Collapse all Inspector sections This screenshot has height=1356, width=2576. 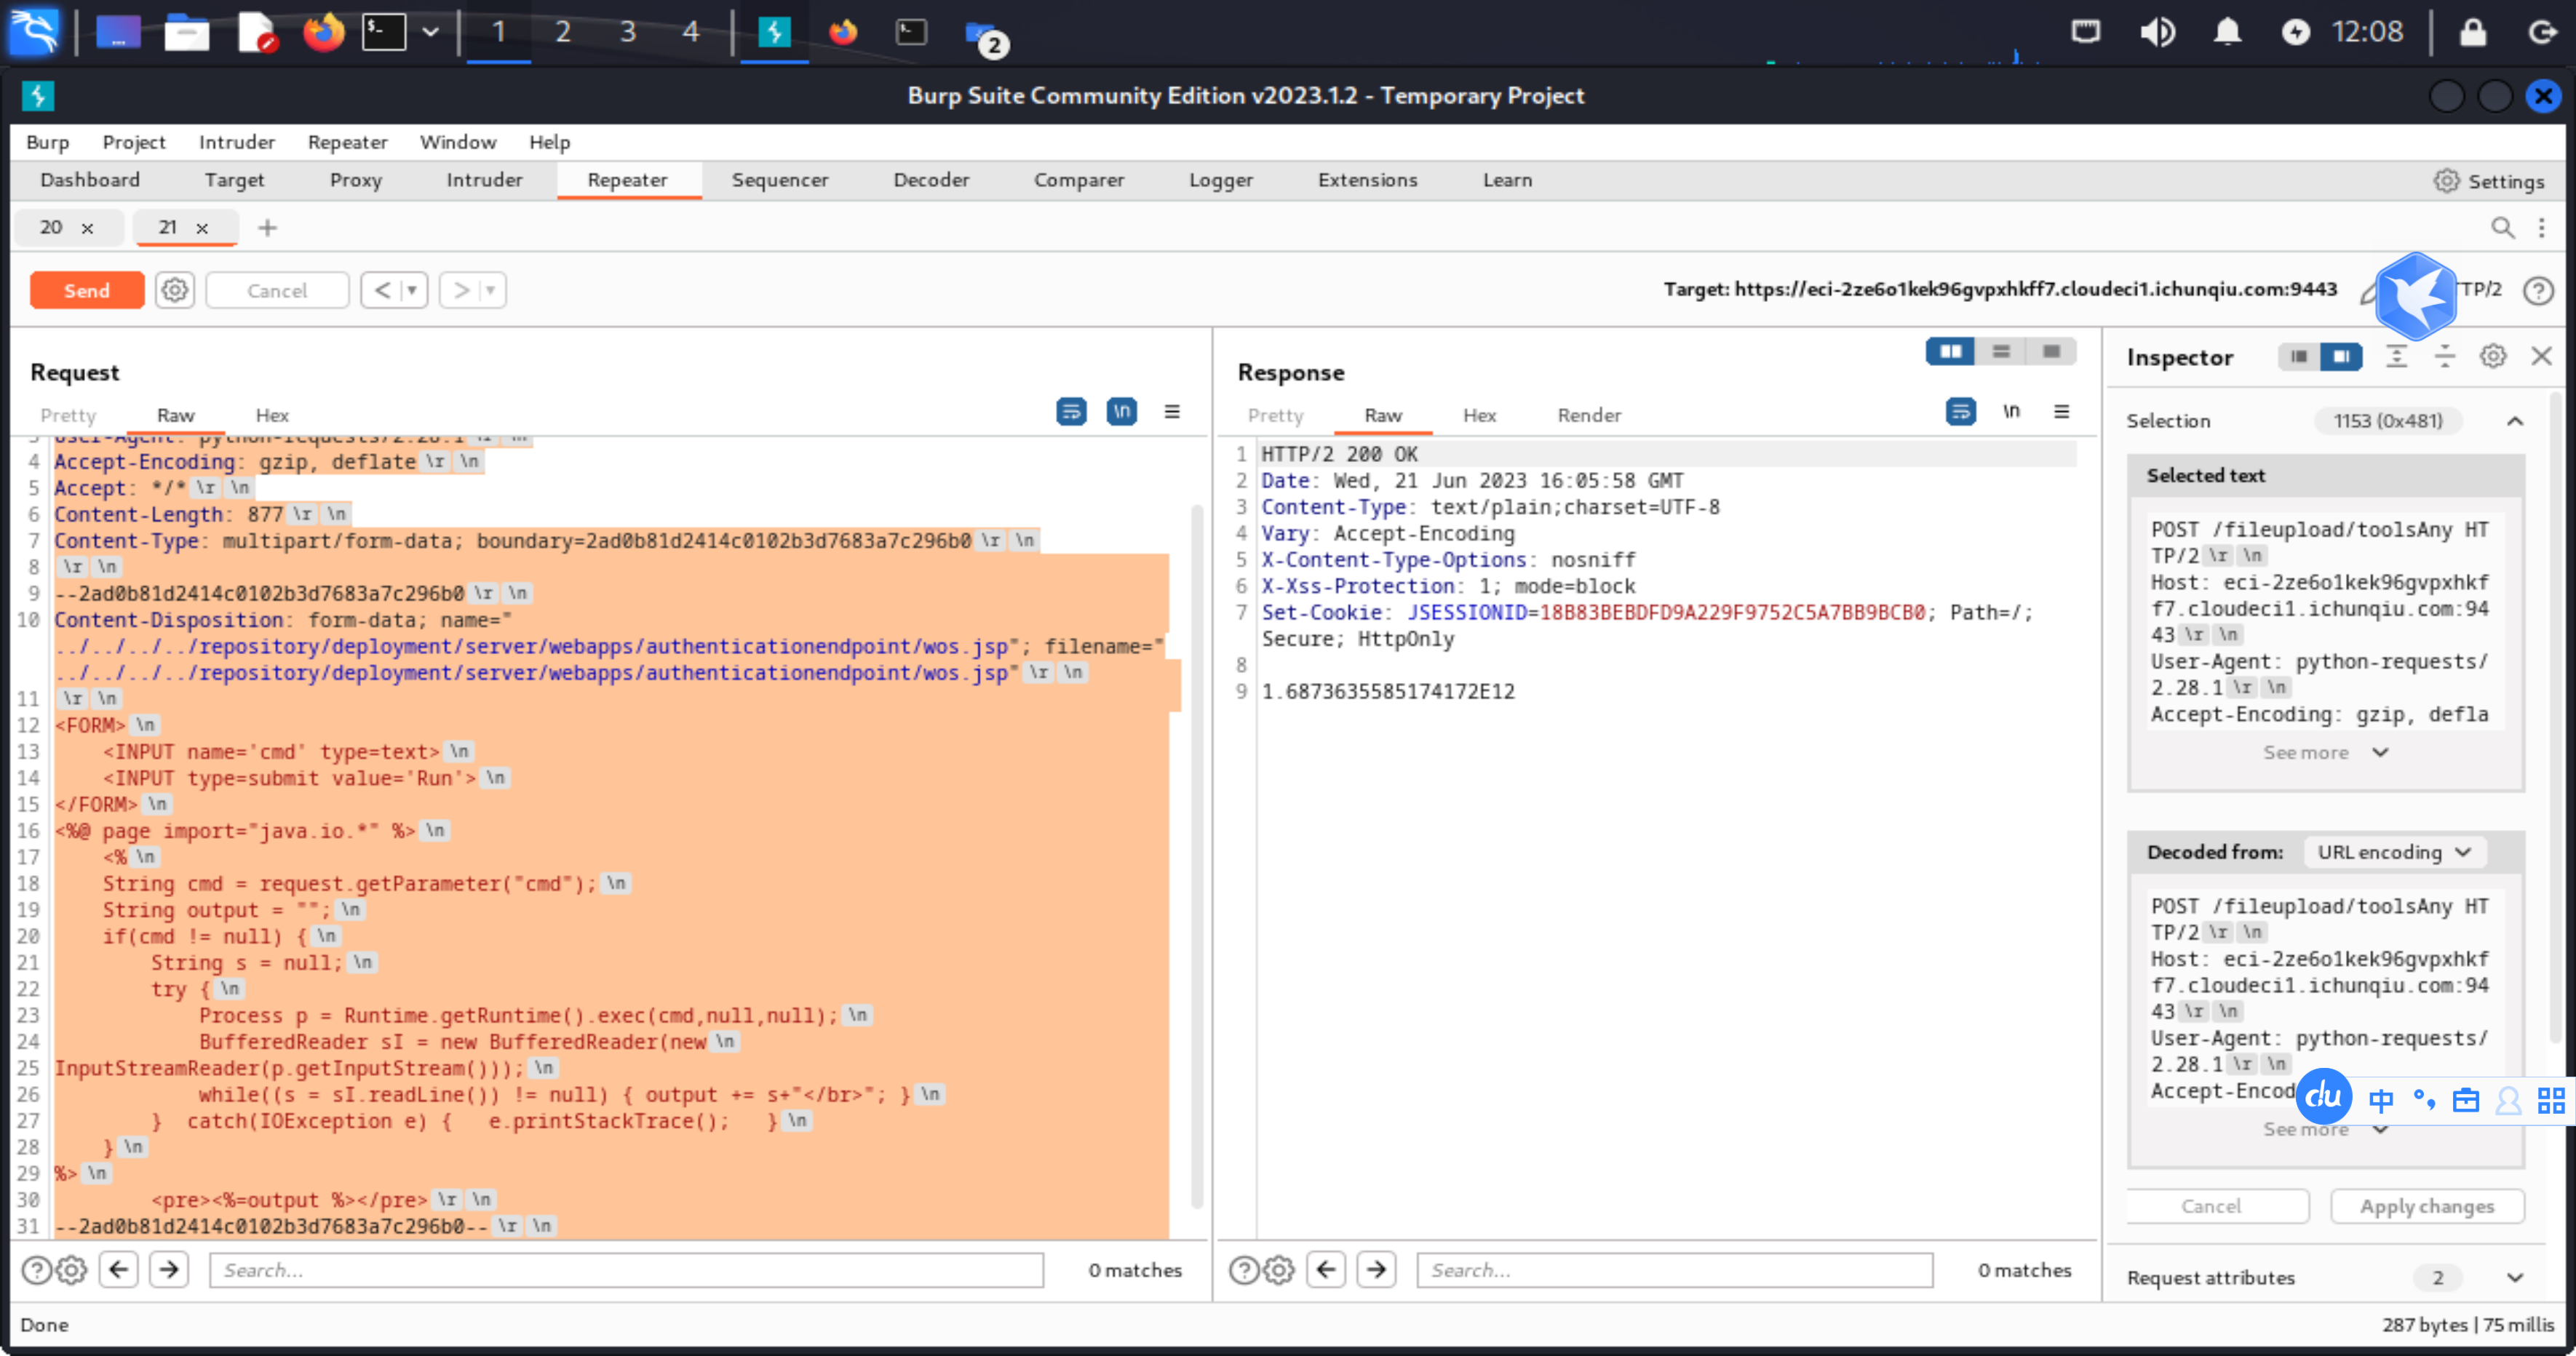pyautogui.click(x=2444, y=357)
